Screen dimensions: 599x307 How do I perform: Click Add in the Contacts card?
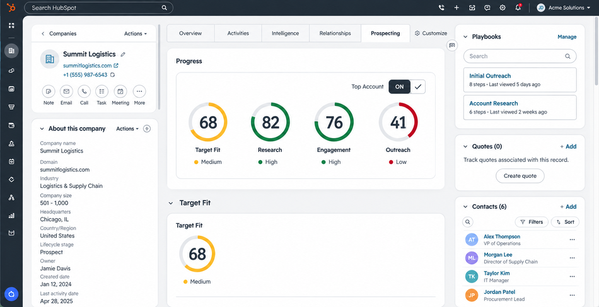(x=569, y=207)
